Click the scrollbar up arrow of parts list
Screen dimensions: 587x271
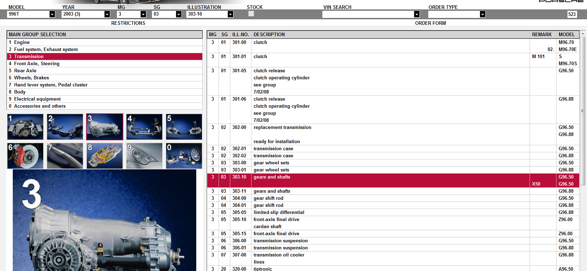[x=582, y=34]
